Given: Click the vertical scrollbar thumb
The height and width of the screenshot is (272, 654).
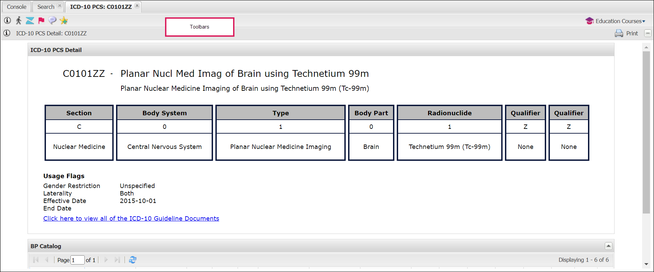Looking at the screenshot, I should [x=646, y=133].
